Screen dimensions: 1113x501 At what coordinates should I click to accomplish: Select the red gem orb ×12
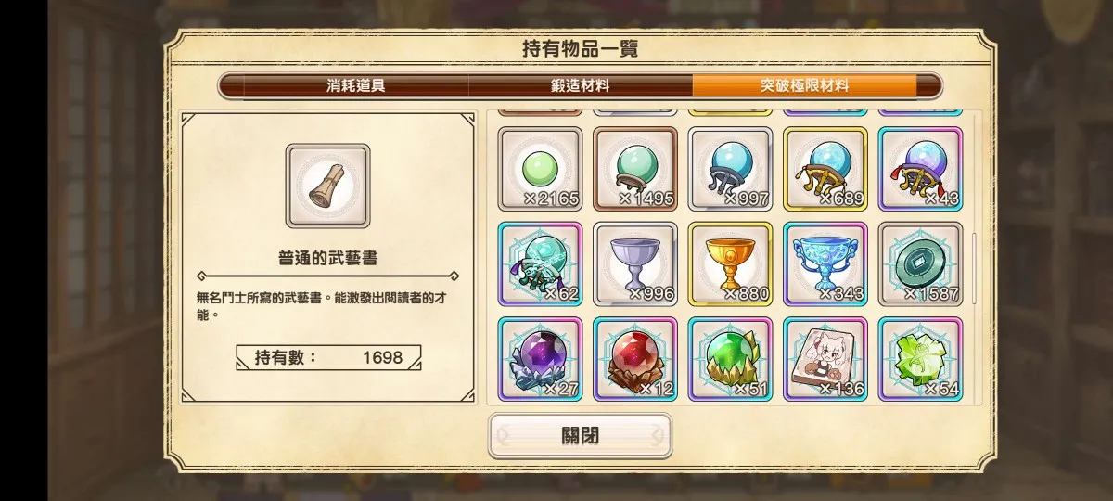[635, 359]
